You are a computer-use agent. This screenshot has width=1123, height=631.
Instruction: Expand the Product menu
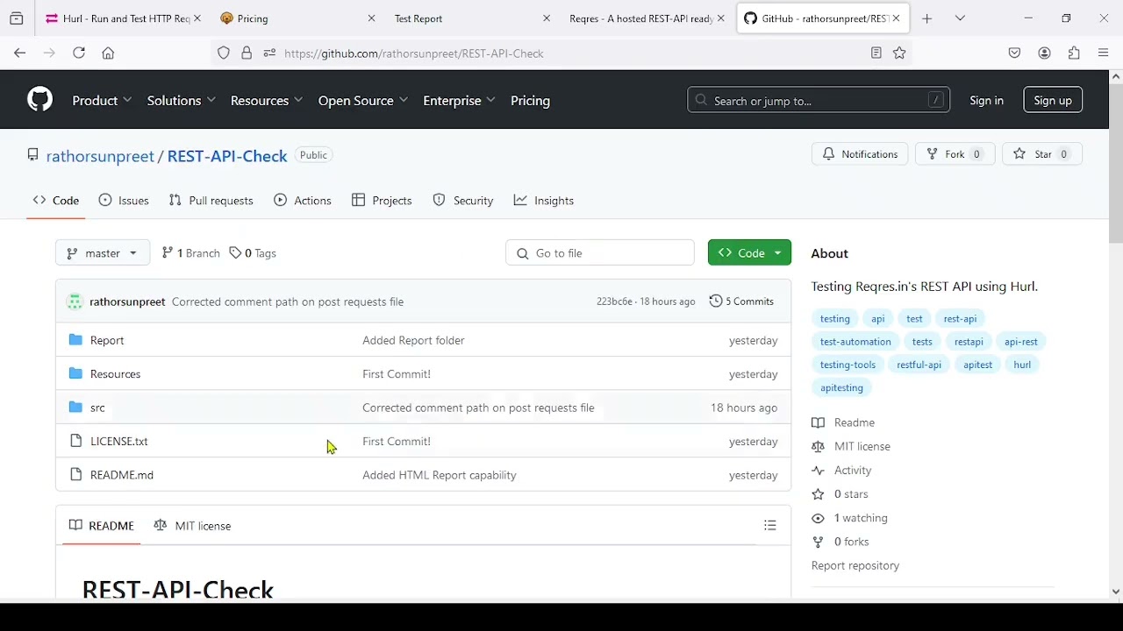pos(102,101)
